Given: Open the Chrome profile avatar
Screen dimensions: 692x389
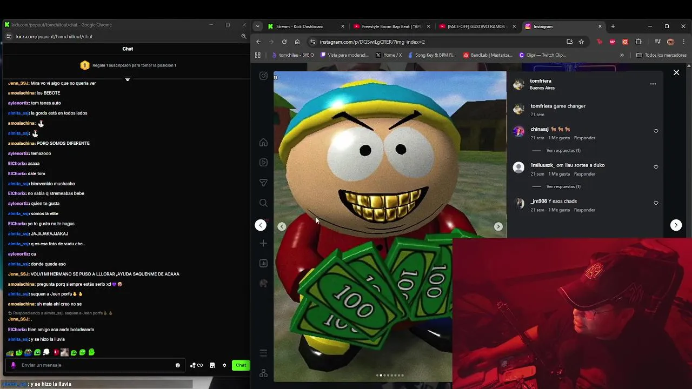Looking at the screenshot, I should coord(670,42).
